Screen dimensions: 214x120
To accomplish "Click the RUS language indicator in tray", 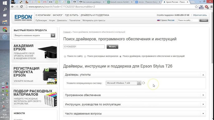I will click(5, 110).
